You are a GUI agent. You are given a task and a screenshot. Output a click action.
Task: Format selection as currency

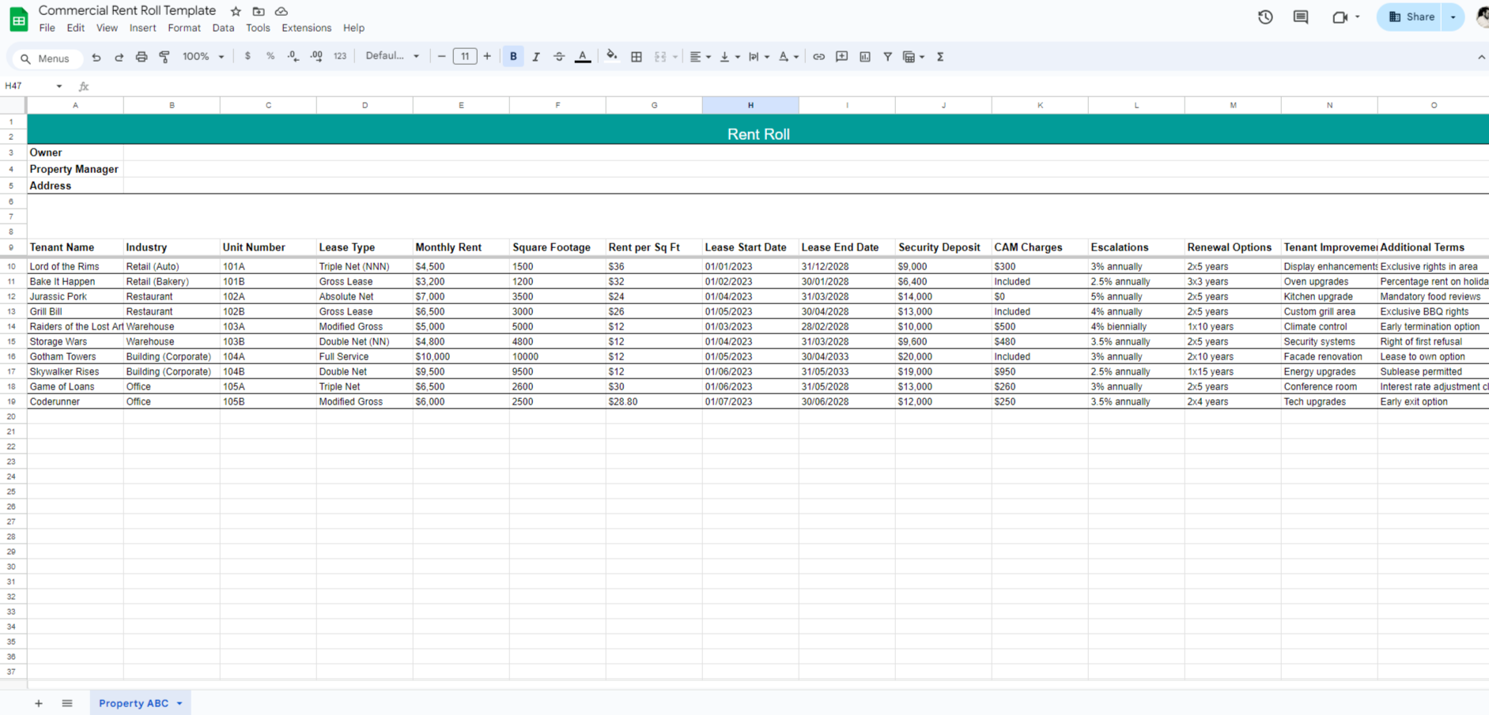click(248, 56)
